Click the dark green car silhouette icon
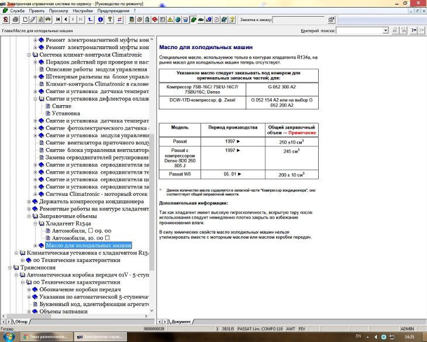This screenshot has height=342, width=427. click(x=201, y=20)
